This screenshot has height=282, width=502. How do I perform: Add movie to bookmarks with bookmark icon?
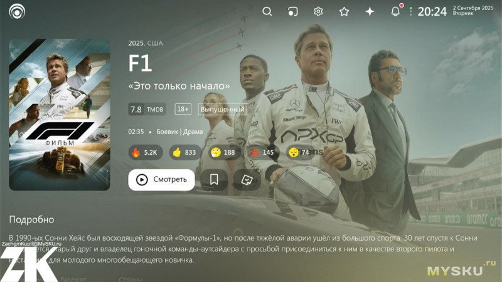click(x=214, y=180)
